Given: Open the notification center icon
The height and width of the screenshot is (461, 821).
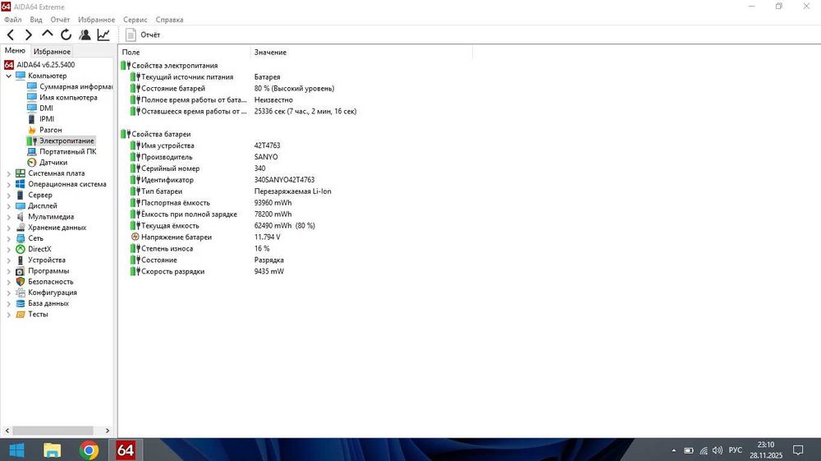Looking at the screenshot, I should (x=799, y=450).
